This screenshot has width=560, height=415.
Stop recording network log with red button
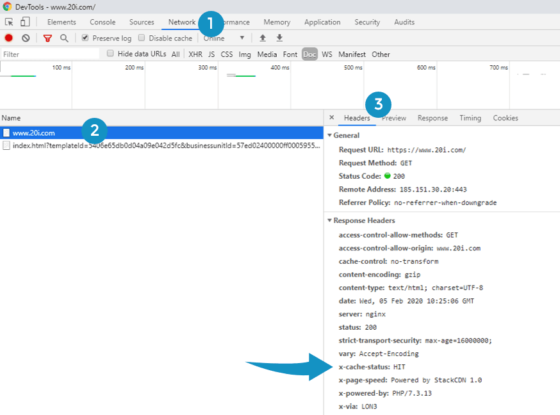click(8, 38)
